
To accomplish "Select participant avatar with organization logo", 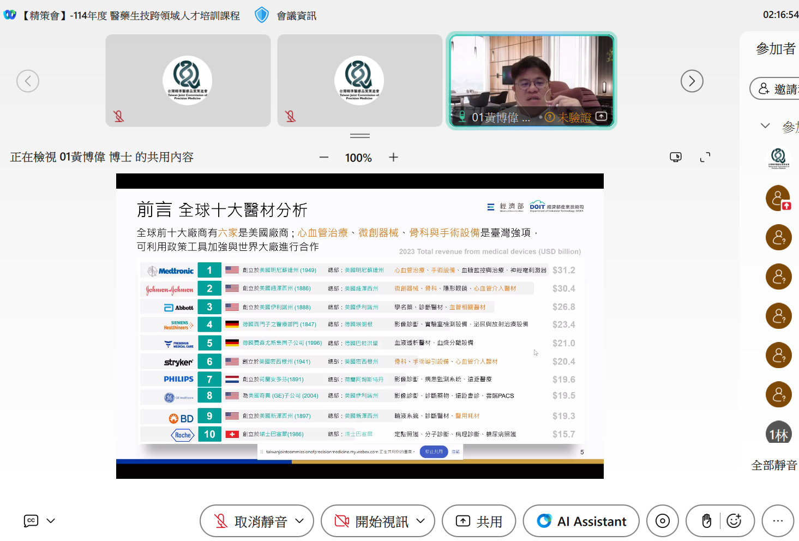I will point(779,158).
